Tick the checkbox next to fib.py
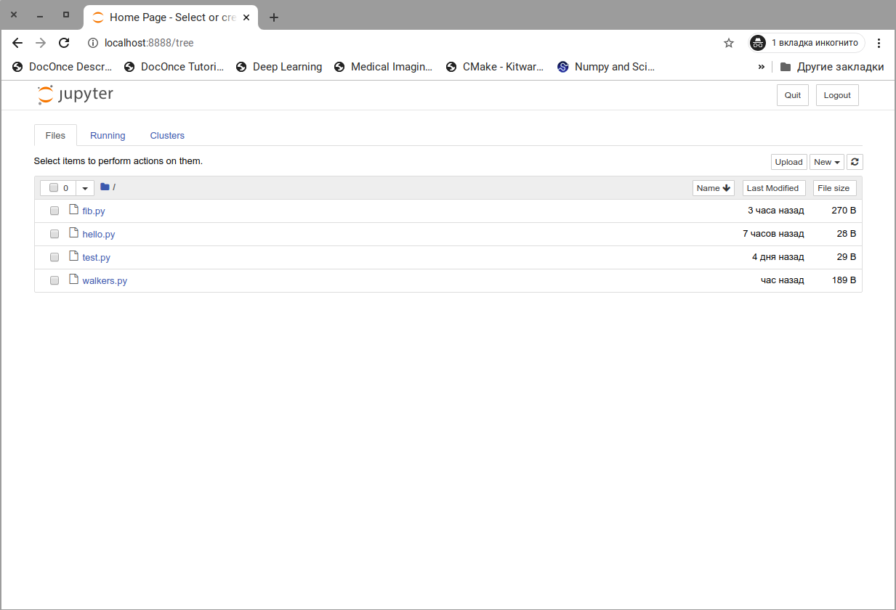 pos(55,211)
